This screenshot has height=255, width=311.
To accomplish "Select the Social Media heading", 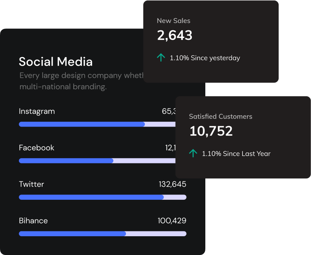I will [56, 62].
